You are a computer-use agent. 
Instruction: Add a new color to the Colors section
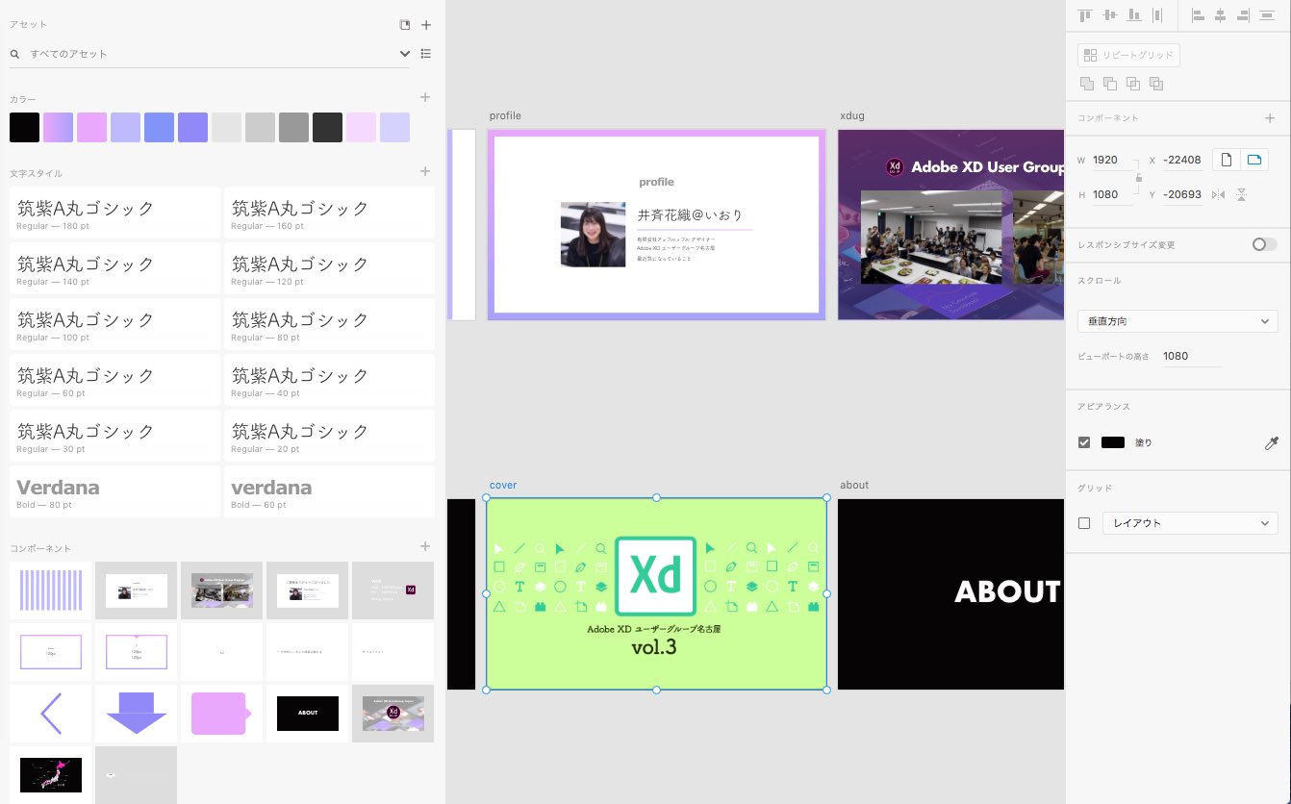coord(425,97)
